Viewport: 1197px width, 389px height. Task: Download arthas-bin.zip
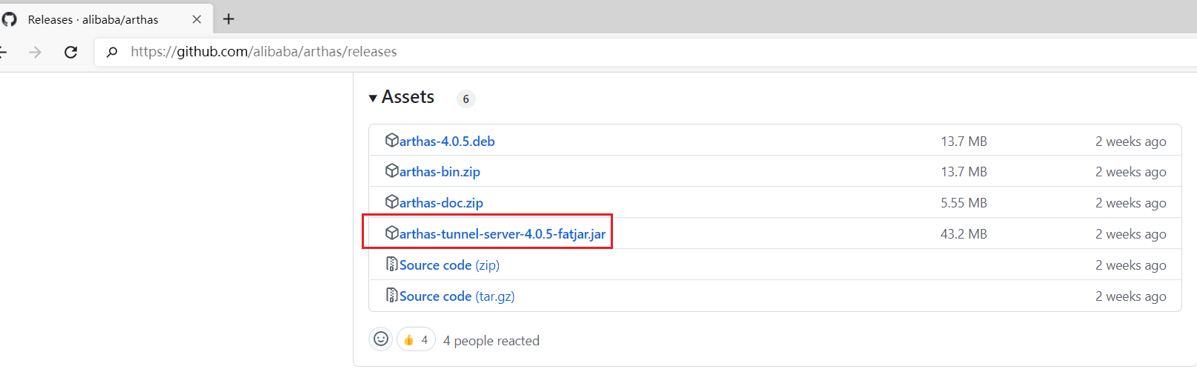pyautogui.click(x=440, y=172)
